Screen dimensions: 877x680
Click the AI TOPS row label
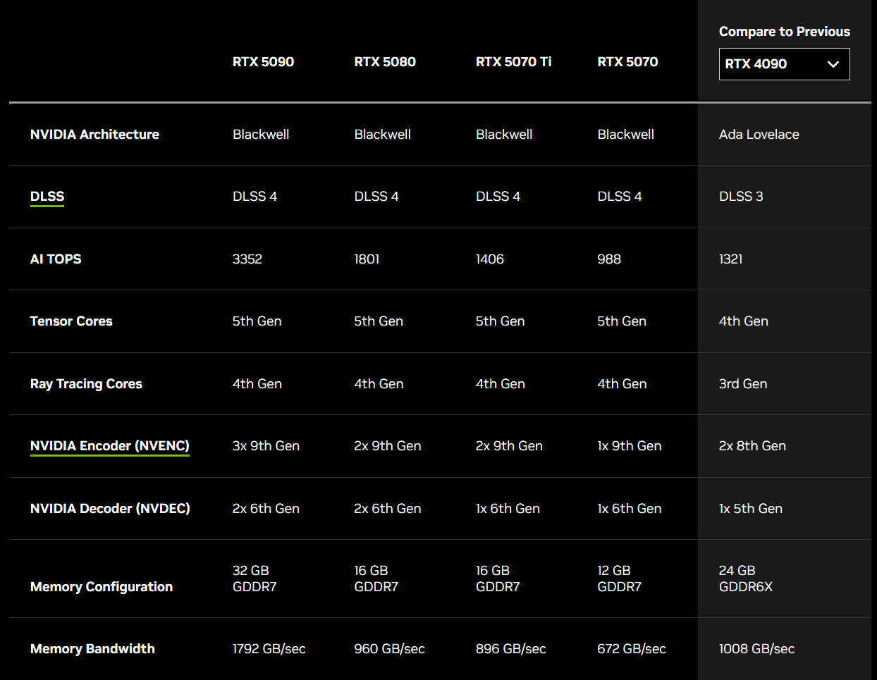point(56,259)
